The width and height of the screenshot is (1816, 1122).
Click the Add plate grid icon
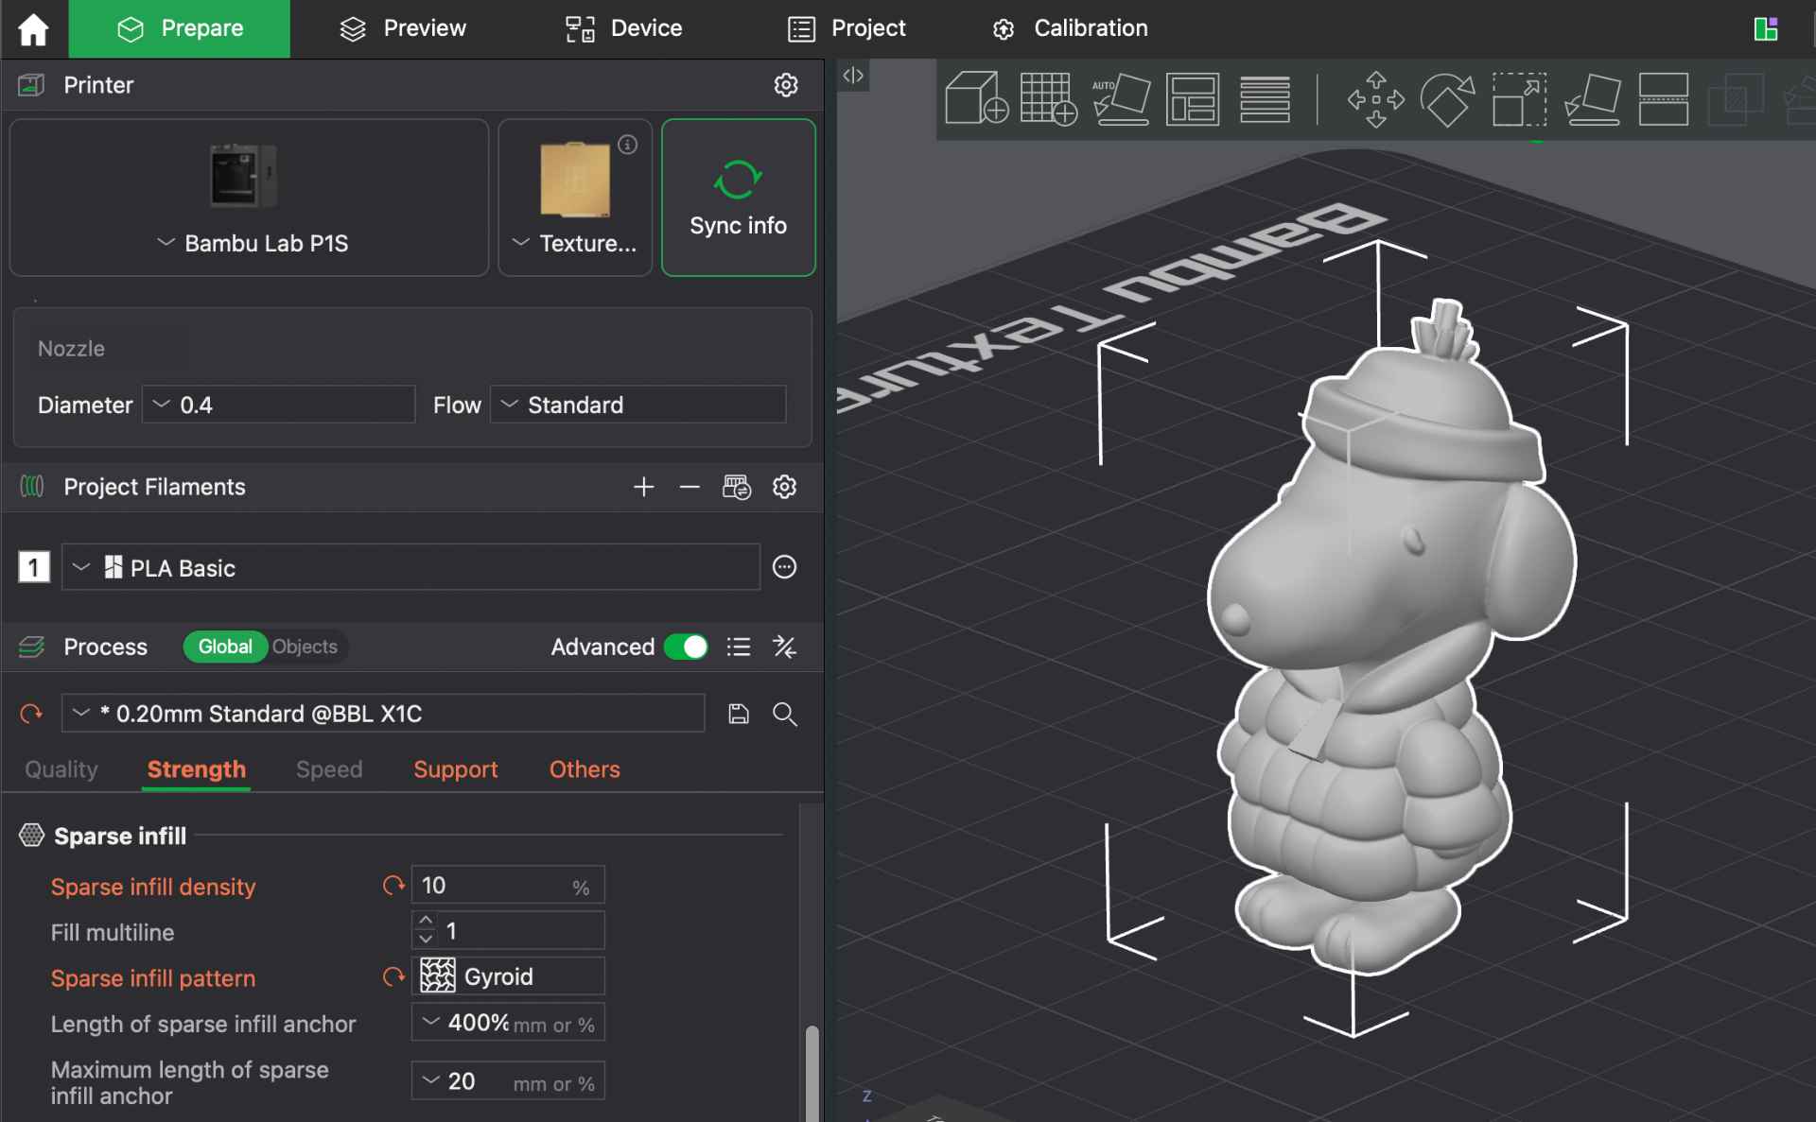[x=1048, y=98]
